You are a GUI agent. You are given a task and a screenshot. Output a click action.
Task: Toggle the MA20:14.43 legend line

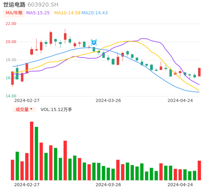(x=95, y=13)
